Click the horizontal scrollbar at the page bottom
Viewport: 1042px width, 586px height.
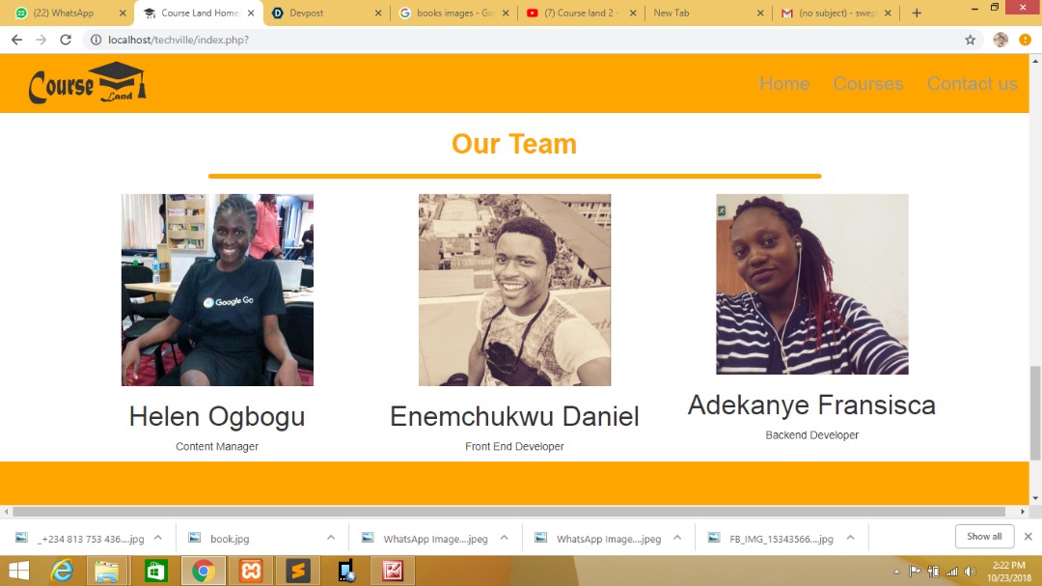coord(509,512)
